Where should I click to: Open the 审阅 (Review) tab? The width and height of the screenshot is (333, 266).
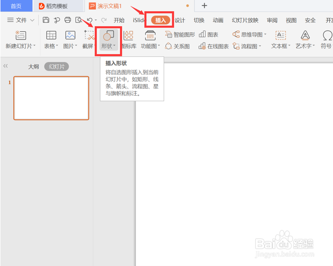[x=272, y=20]
